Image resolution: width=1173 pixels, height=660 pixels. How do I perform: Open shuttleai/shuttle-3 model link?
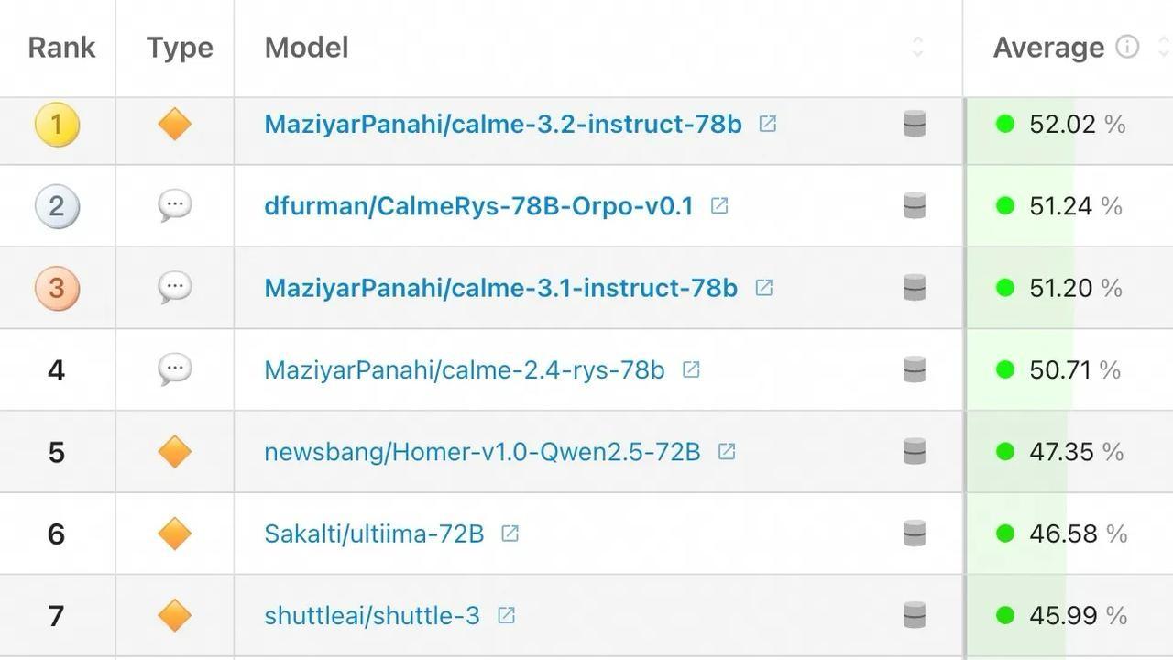(x=372, y=616)
